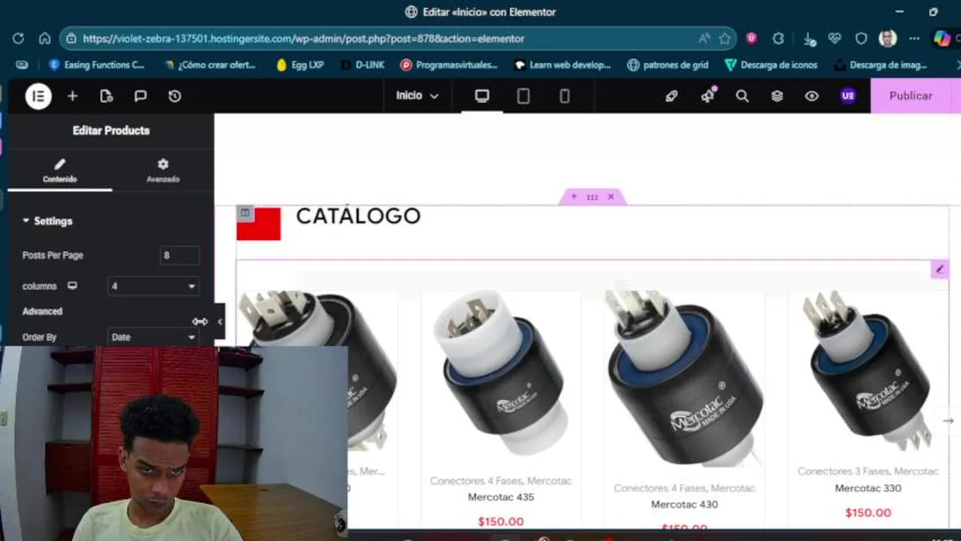This screenshot has width=961, height=541.
Task: Open Conectores 3 Fases, Mercotac category link
Action: coord(868,471)
